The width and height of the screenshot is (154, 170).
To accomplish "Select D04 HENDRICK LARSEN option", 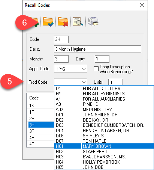I will point(104,131).
